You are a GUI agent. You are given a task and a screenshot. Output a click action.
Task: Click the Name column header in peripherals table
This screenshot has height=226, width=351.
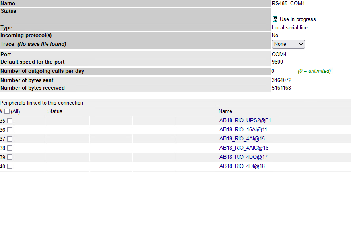pos(225,111)
